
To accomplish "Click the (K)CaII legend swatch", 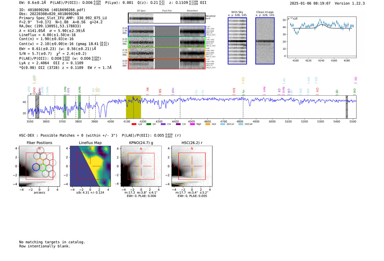I will tap(223, 124).
